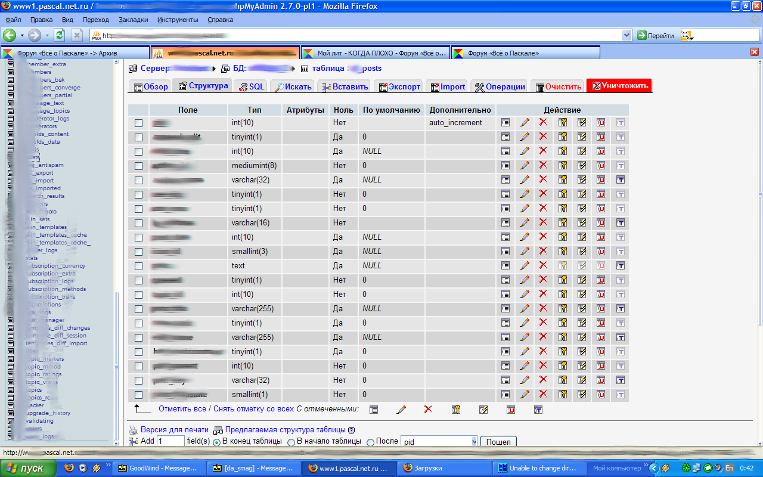
Task: Click the main page vertical scrollbar
Action: [759, 238]
